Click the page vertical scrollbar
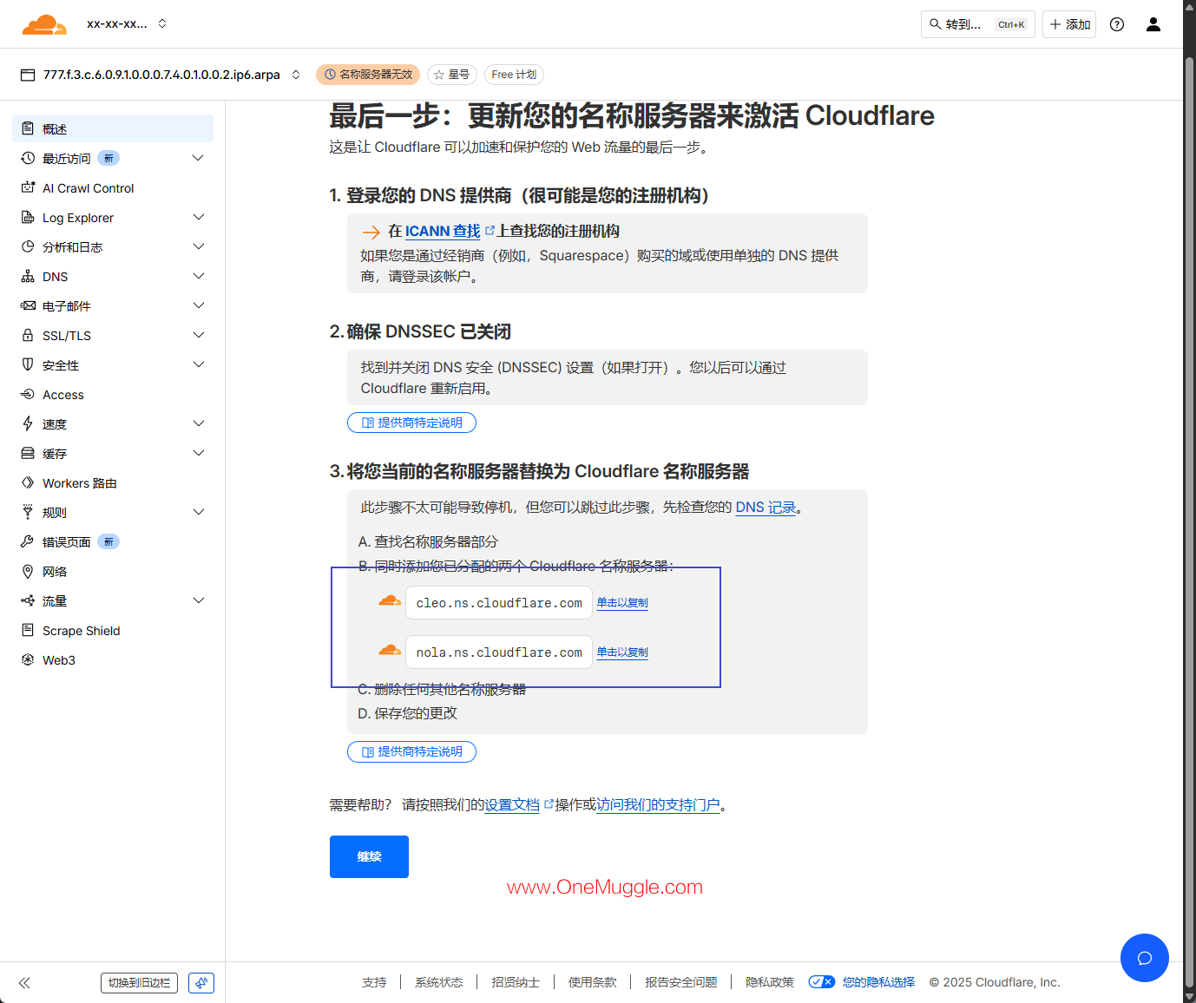Image resolution: width=1196 pixels, height=1003 pixels. [1189, 521]
